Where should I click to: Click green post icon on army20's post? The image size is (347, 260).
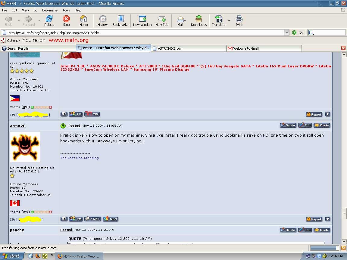[63, 126]
